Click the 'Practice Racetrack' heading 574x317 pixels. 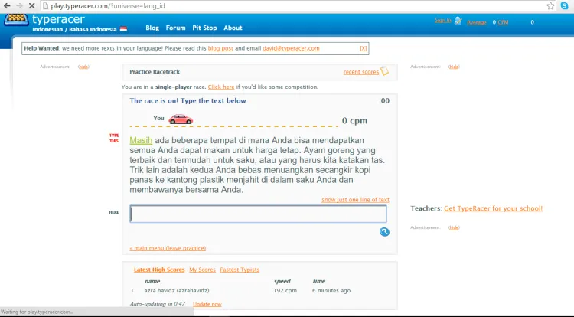tap(155, 72)
